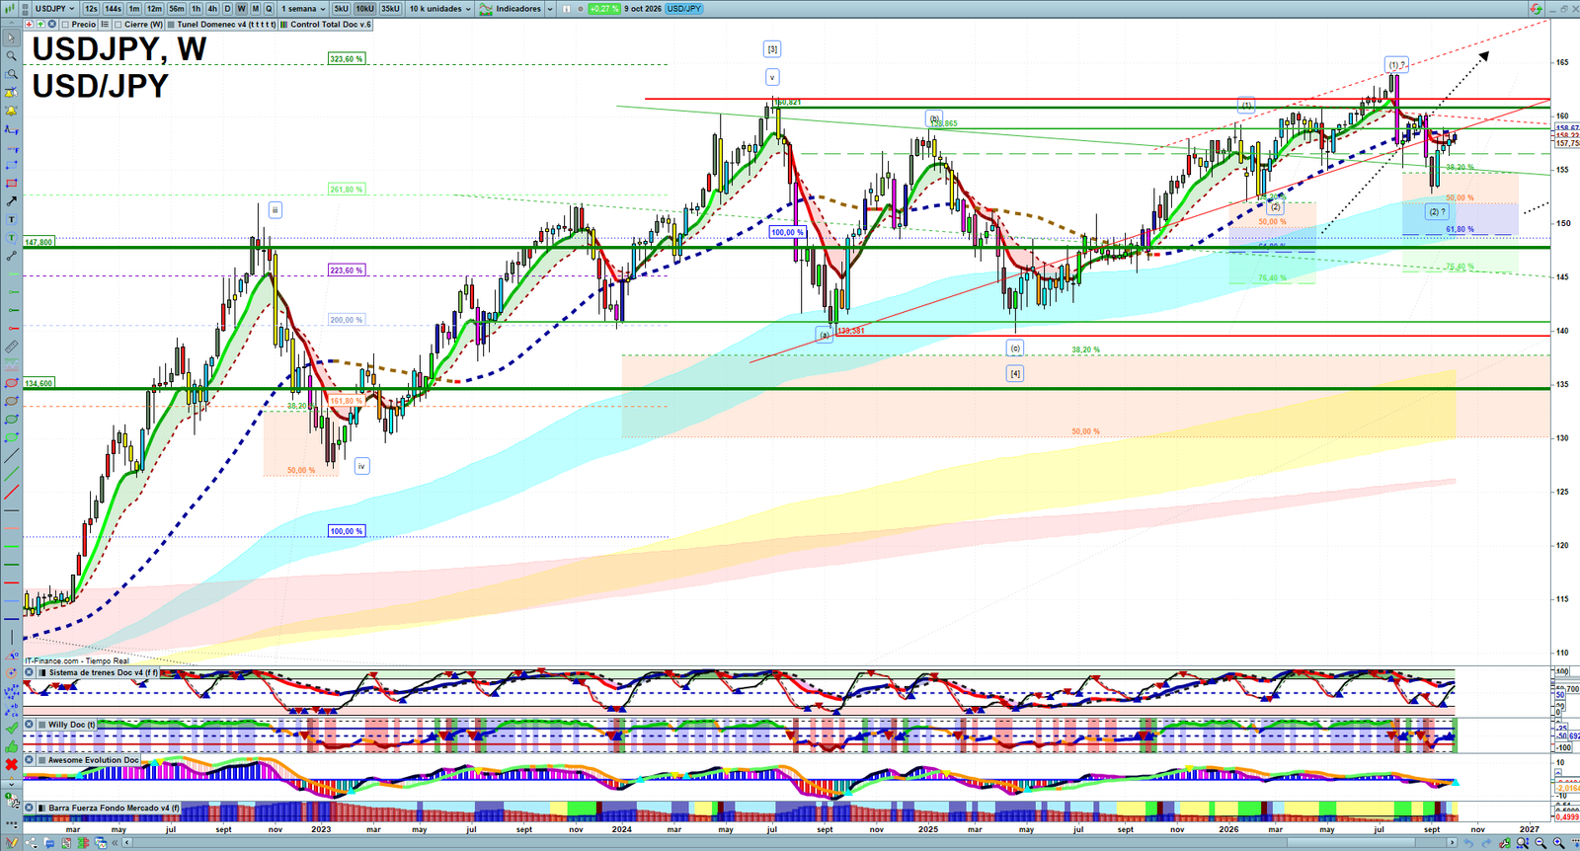Screen dimensions: 1580x851
Task: Open the Indicadores menu
Action: [510, 9]
